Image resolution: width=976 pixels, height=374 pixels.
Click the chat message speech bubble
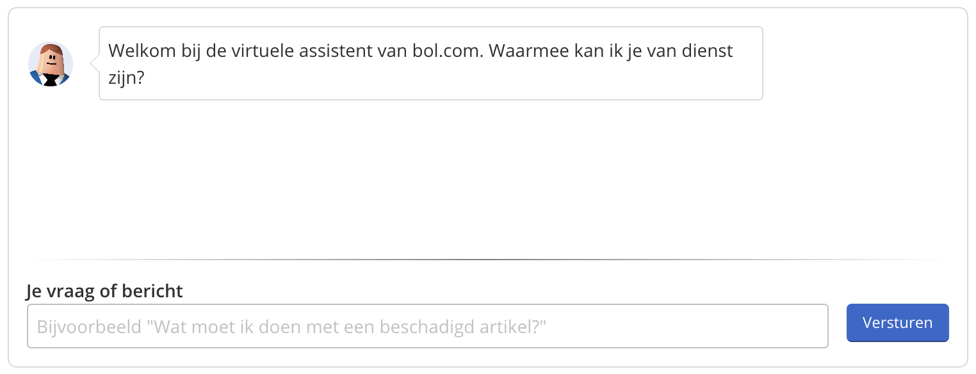[x=430, y=63]
